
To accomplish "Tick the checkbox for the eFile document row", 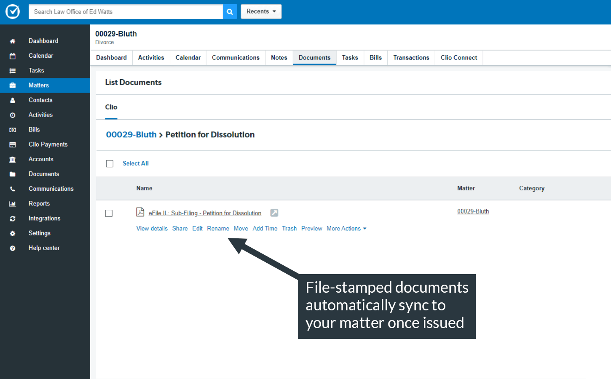I will [x=109, y=214].
